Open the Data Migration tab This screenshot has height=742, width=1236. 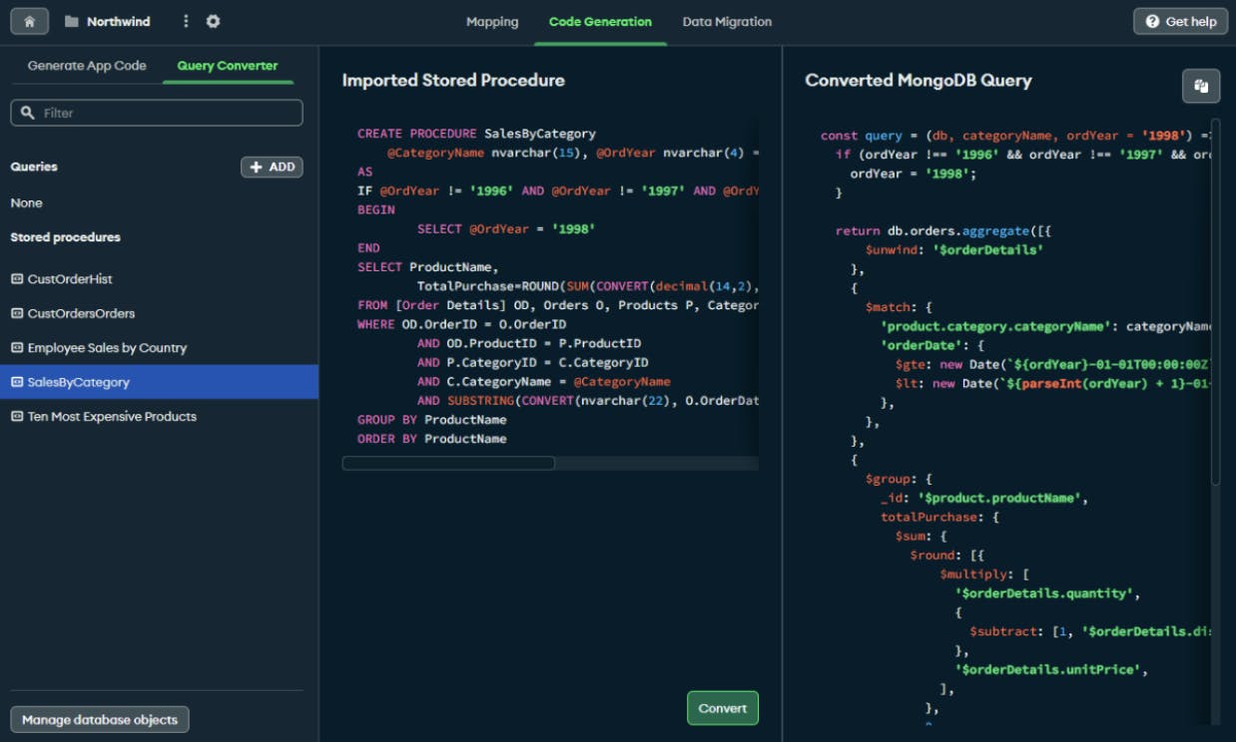click(x=726, y=21)
